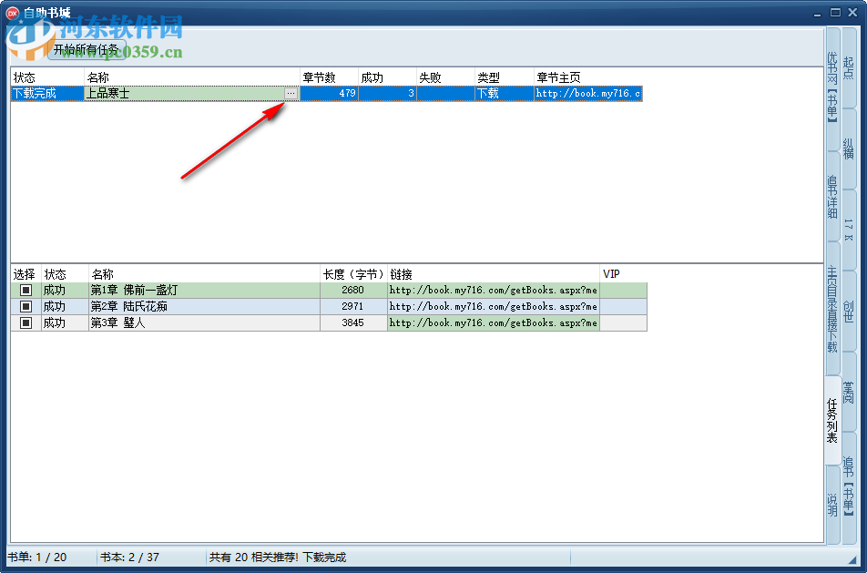Click the 失败 column header
Viewport: 867px width, 573px height.
pos(445,77)
